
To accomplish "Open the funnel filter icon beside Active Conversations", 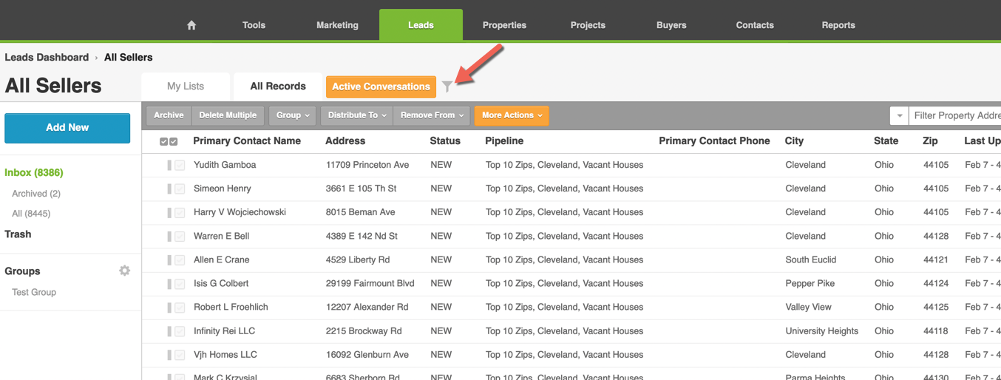I will click(447, 86).
